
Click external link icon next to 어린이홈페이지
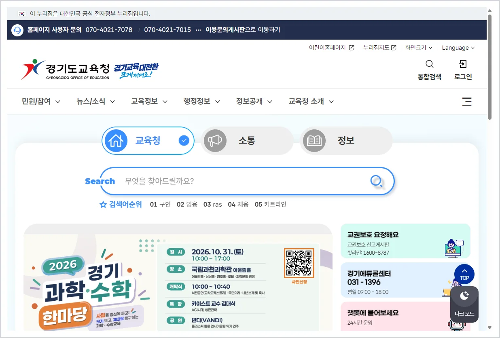click(x=352, y=48)
